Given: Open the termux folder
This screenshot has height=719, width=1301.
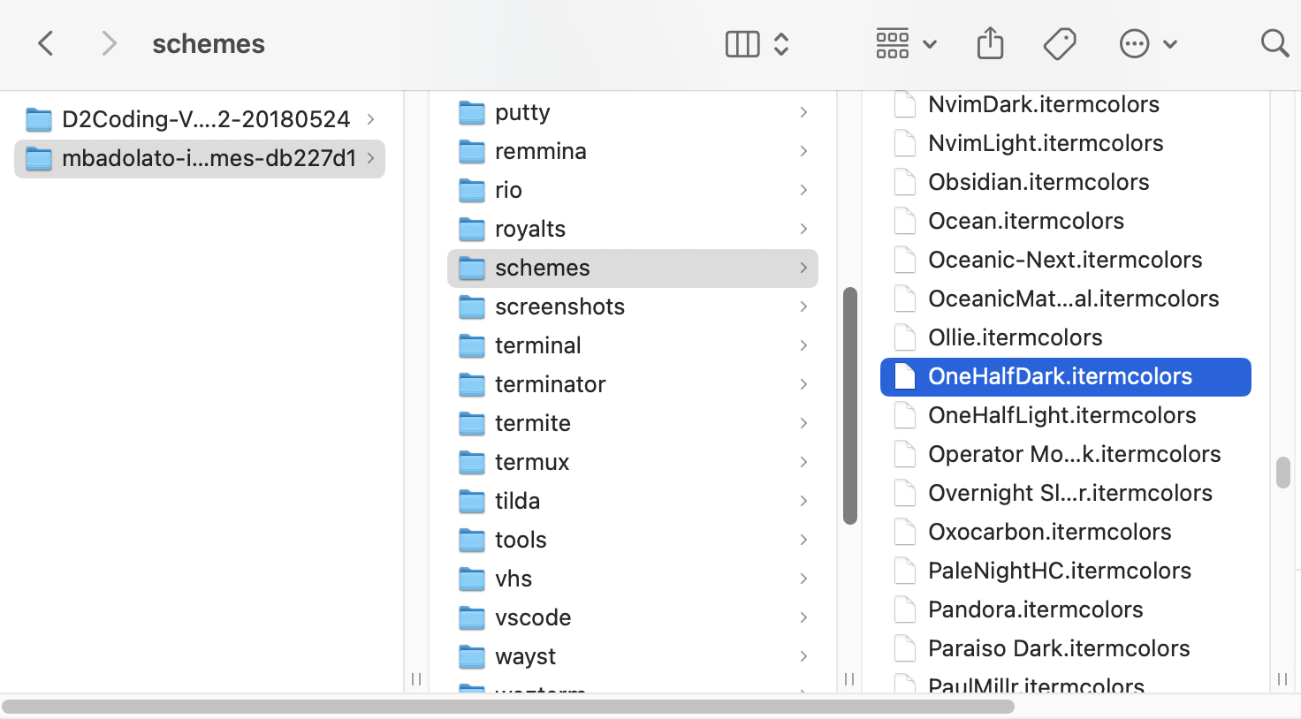Looking at the screenshot, I should pyautogui.click(x=633, y=462).
